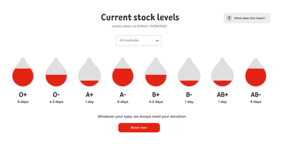Click the AB- 6 days text
283x144 pixels.
pyautogui.click(x=256, y=102)
